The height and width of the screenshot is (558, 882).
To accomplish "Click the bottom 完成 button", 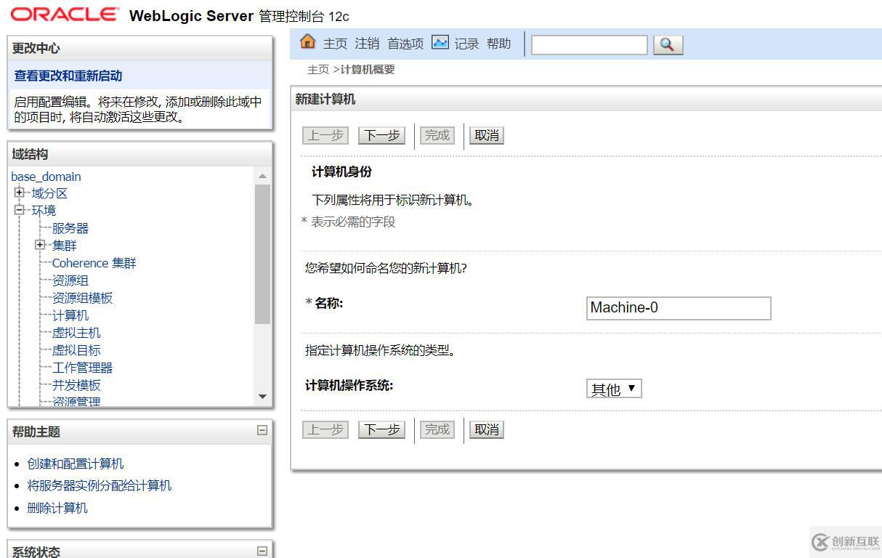I will [x=437, y=429].
